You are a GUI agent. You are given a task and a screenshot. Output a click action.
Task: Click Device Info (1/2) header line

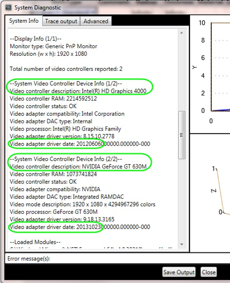(x=66, y=83)
